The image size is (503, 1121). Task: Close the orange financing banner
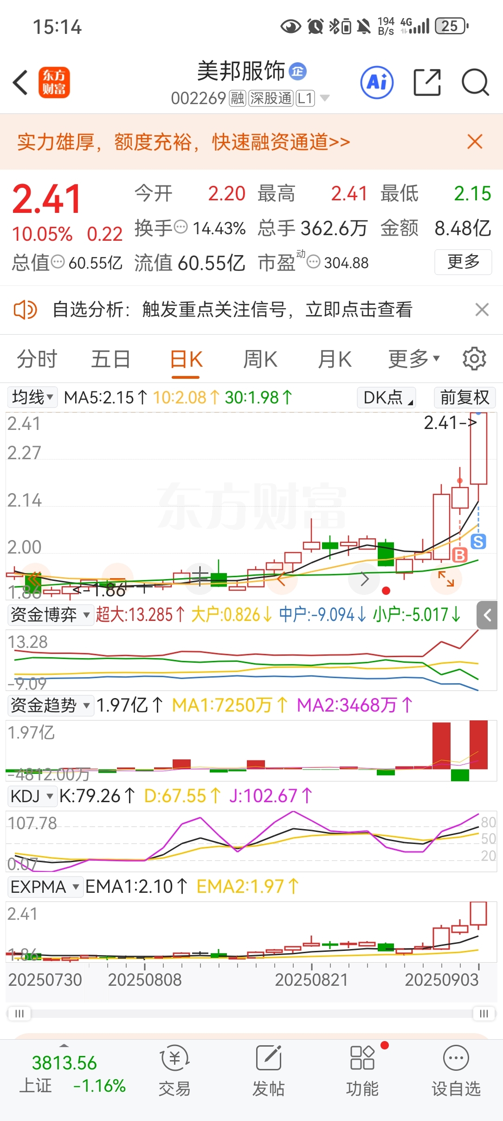[x=475, y=142]
